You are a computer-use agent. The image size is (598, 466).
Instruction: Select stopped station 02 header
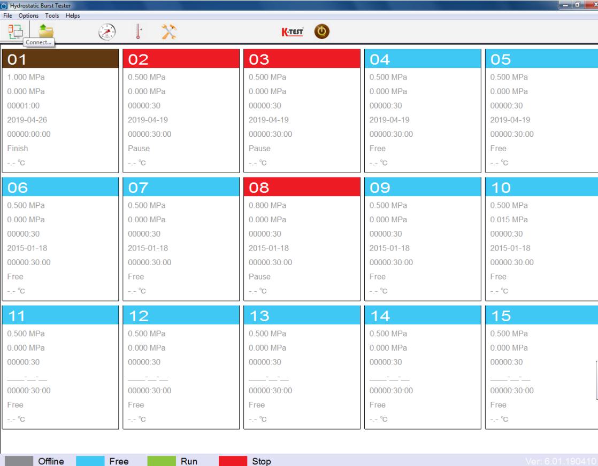click(181, 59)
